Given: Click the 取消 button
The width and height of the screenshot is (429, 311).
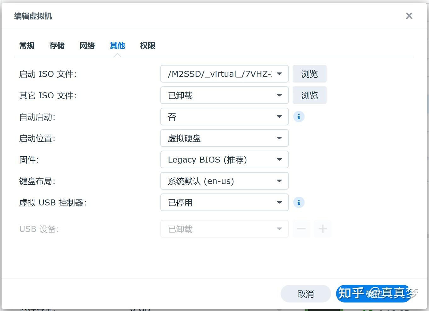Looking at the screenshot, I should pyautogui.click(x=306, y=294).
